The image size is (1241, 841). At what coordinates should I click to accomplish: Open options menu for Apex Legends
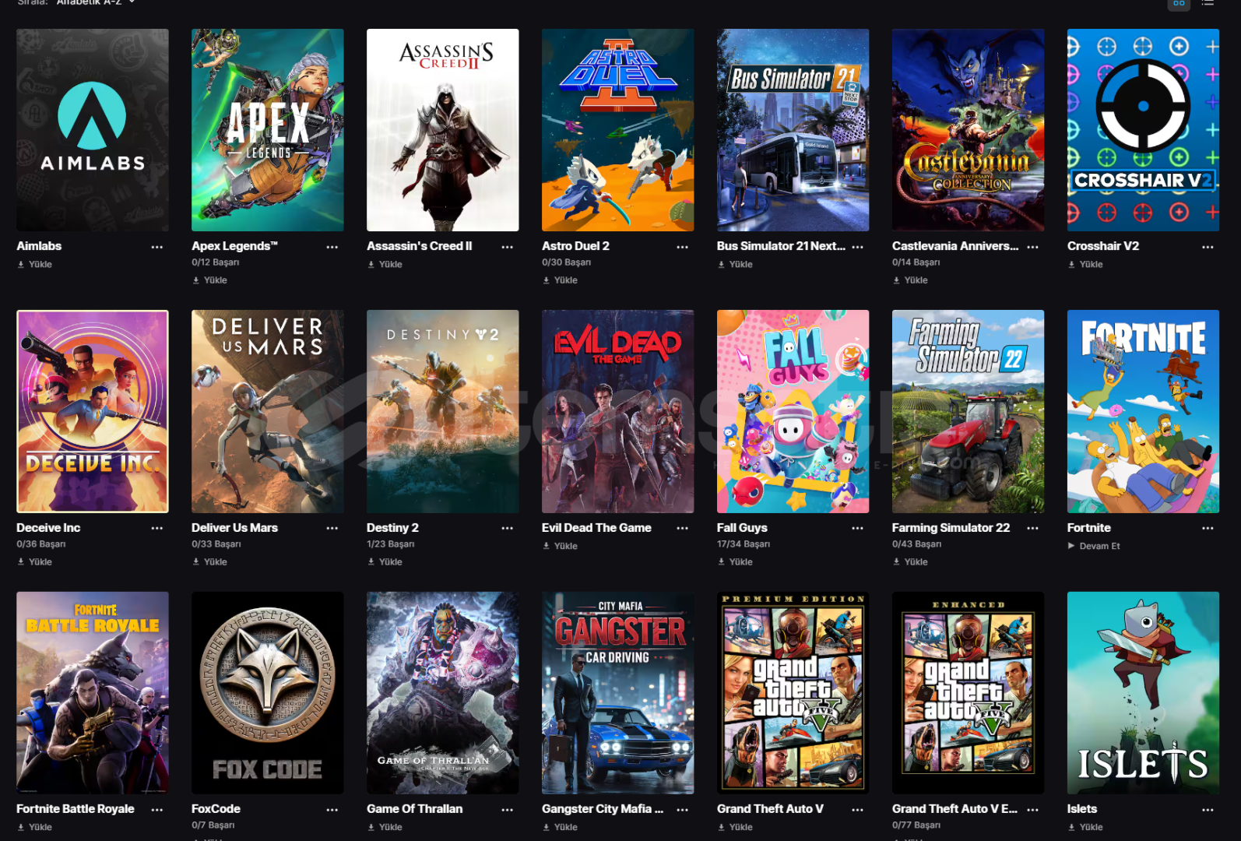coord(332,247)
